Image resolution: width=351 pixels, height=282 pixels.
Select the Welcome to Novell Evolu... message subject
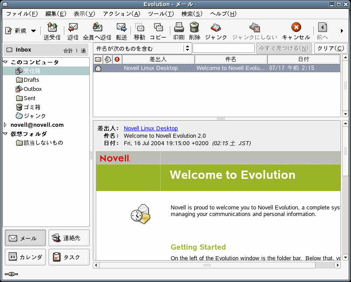pos(231,68)
